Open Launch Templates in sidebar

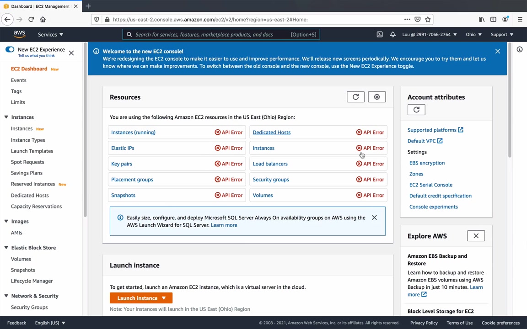point(32,151)
